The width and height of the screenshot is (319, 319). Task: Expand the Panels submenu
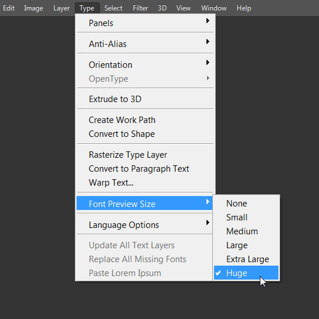point(145,23)
